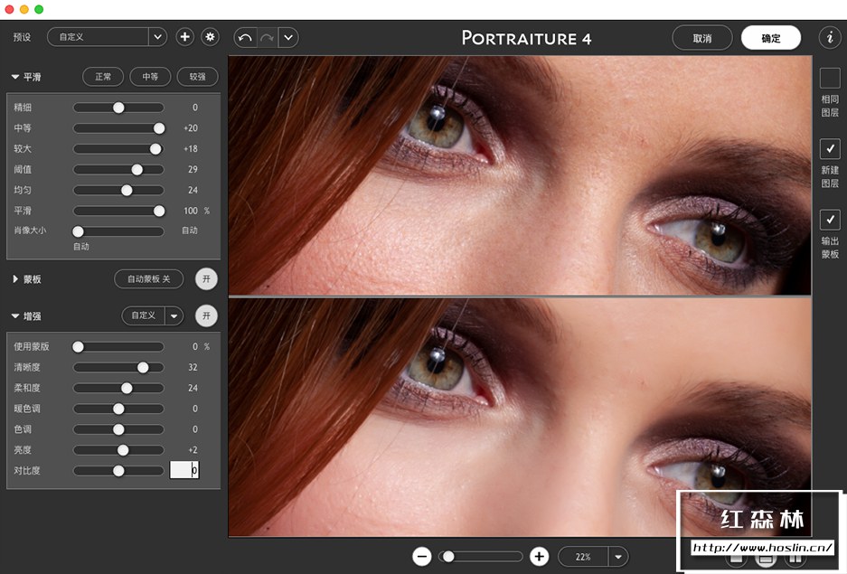Enable the 相同图层 checkbox
Viewport: 847px width, 574px height.
click(x=830, y=78)
